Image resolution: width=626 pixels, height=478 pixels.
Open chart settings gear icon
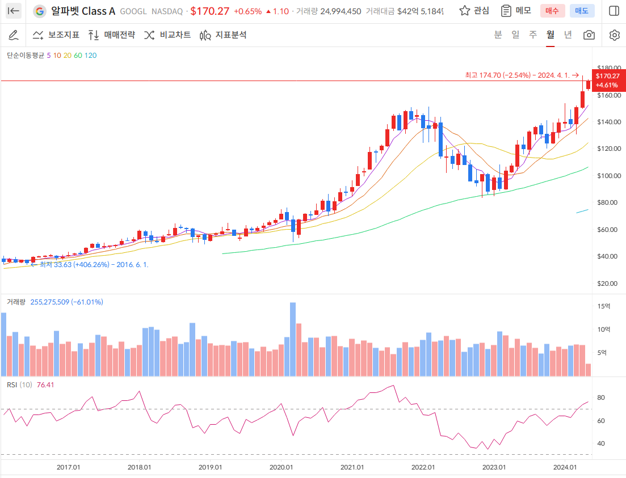tap(615, 35)
